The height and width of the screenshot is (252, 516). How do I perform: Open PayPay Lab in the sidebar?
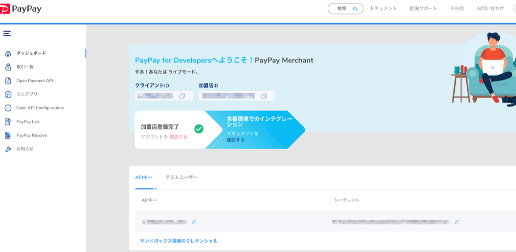coord(28,122)
